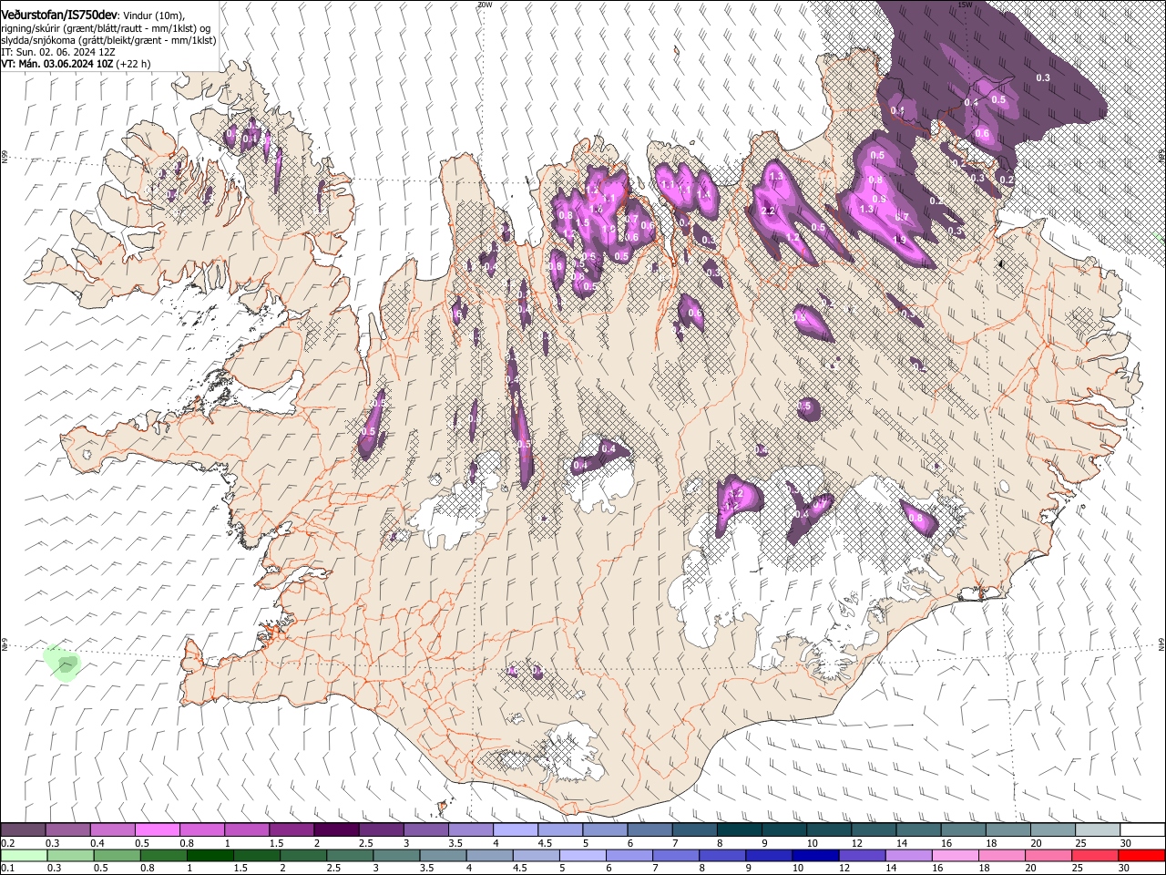Pick the 3 gray-green swatch in the bottom legend row
This screenshot has width=1166, height=875.
click(396, 855)
